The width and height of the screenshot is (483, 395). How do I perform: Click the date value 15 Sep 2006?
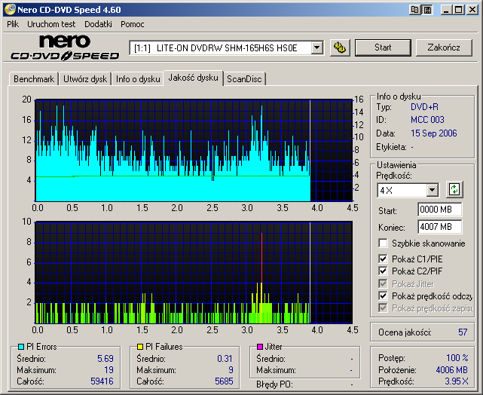pos(434,133)
